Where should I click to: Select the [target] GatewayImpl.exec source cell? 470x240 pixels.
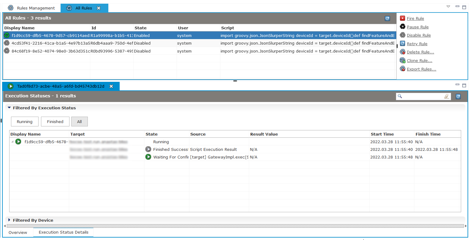pyautogui.click(x=219, y=157)
